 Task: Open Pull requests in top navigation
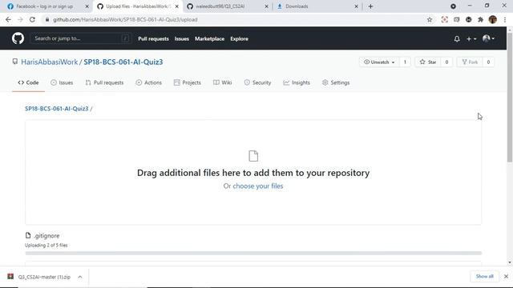pyautogui.click(x=153, y=39)
